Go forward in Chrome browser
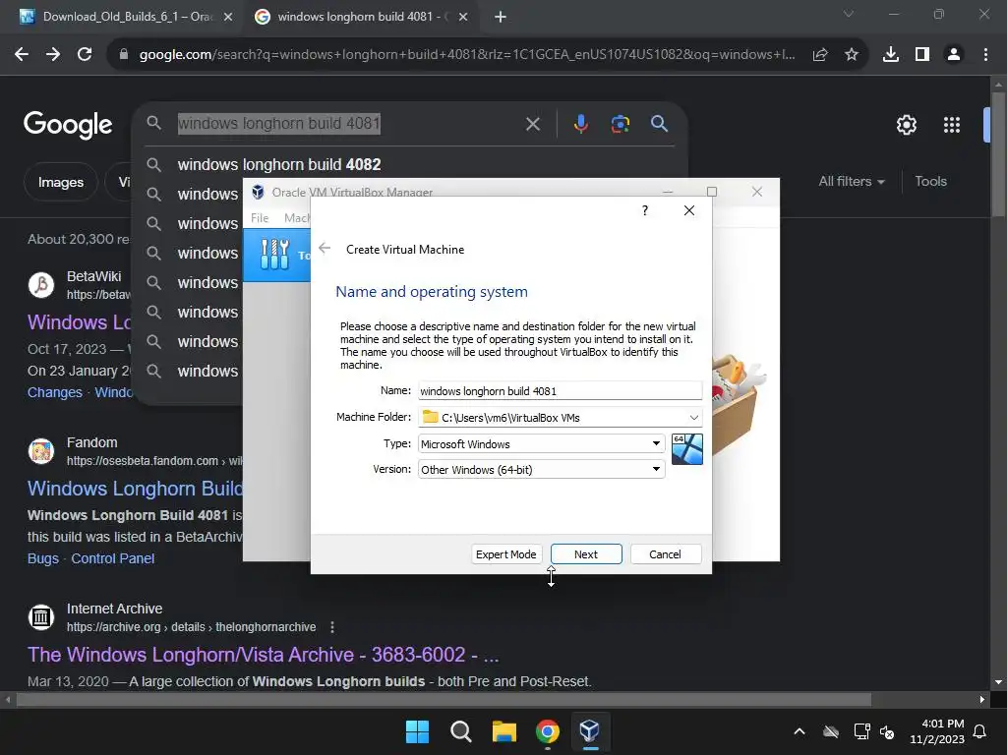This screenshot has width=1007, height=755. 53,55
